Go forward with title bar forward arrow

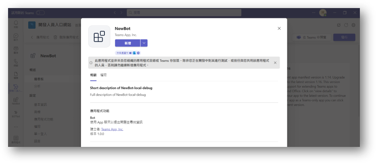pyautogui.click(x=121, y=13)
